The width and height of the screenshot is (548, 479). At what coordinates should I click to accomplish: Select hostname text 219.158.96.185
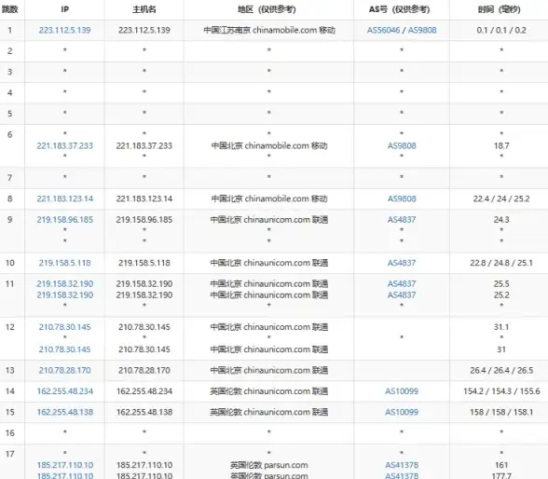tap(144, 220)
